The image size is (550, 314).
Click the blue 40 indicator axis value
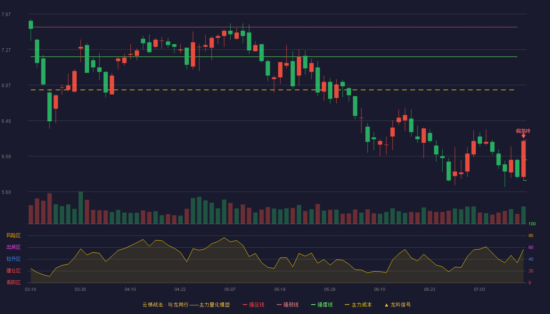coord(531,259)
